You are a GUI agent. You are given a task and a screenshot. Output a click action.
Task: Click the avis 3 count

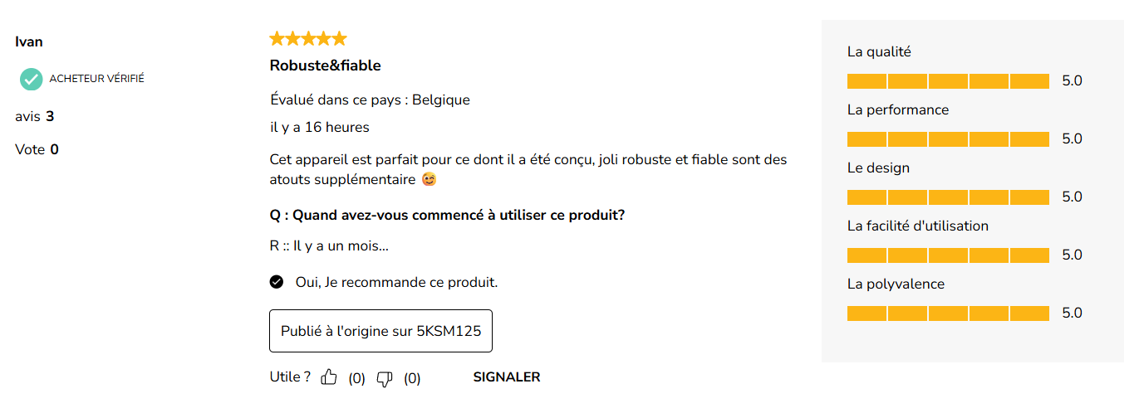pyautogui.click(x=35, y=116)
